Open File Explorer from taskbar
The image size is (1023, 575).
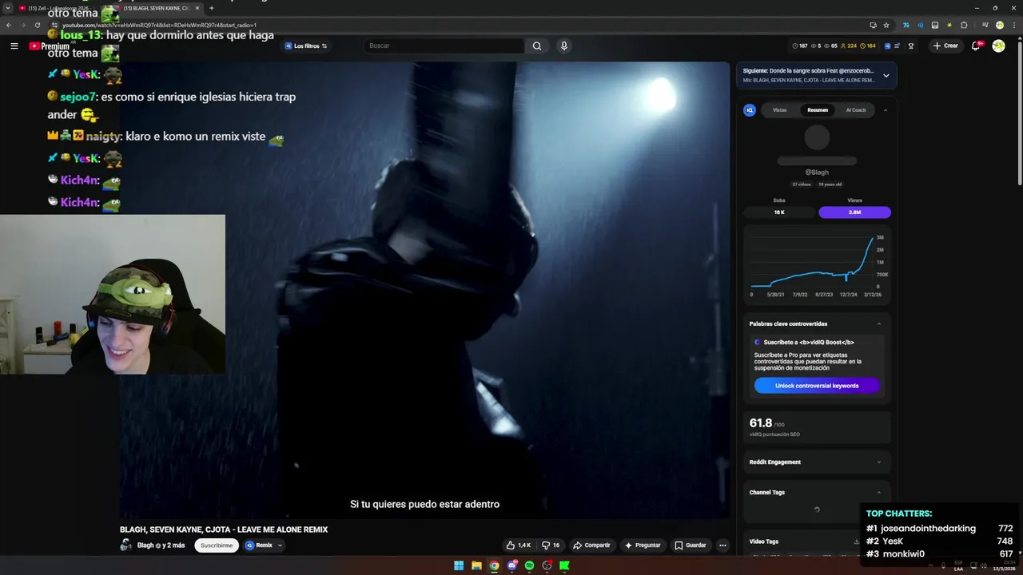click(476, 565)
